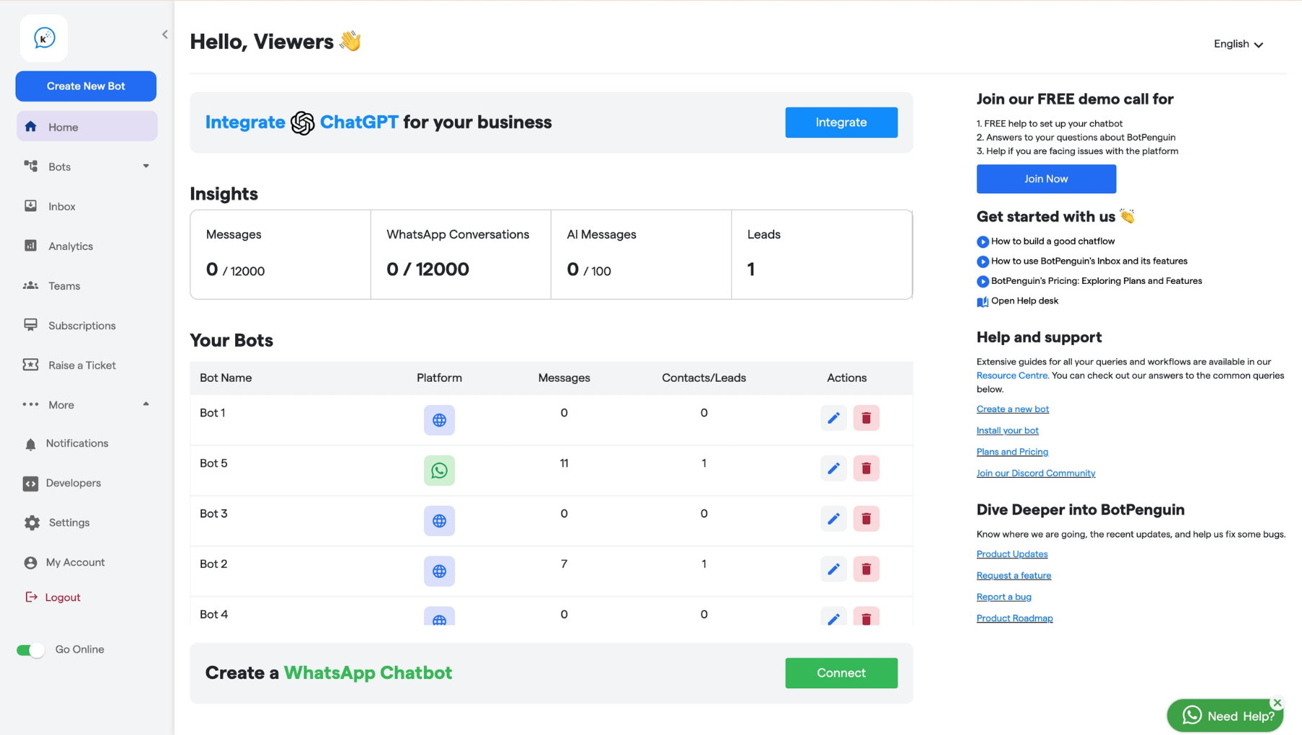Toggle the Go Online switch
Screen dimensions: 1302x735
(30, 650)
